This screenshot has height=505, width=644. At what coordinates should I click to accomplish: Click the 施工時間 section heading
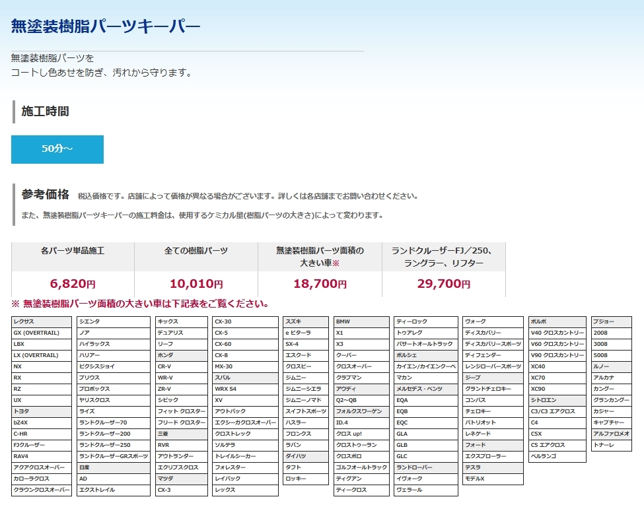tap(45, 112)
